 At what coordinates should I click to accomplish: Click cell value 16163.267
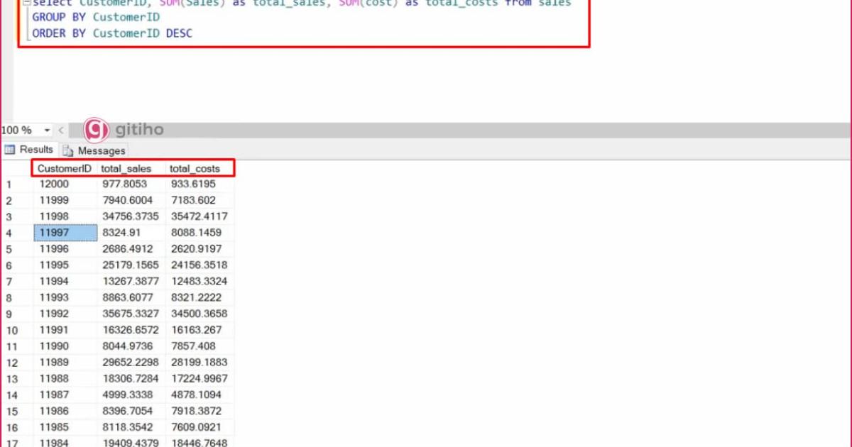tap(200, 330)
